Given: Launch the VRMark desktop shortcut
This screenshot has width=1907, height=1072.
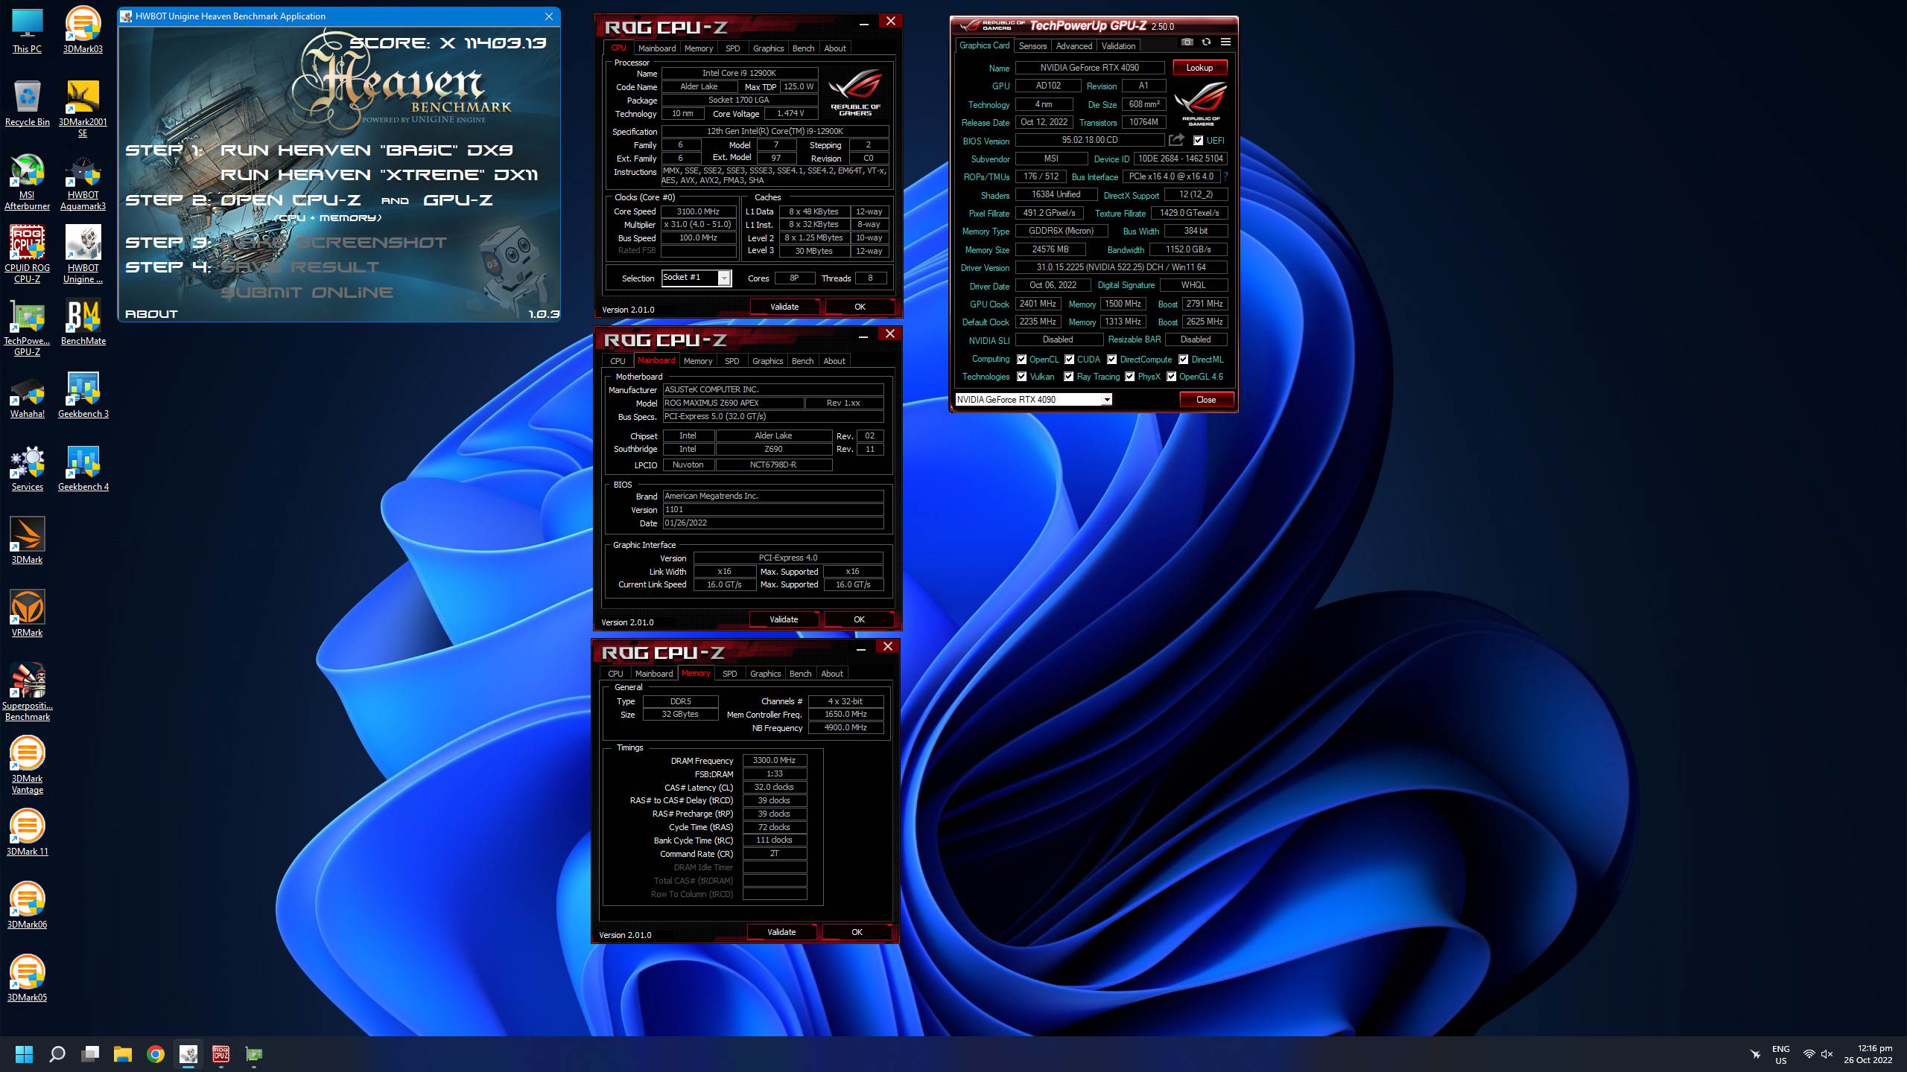Looking at the screenshot, I should (x=27, y=613).
